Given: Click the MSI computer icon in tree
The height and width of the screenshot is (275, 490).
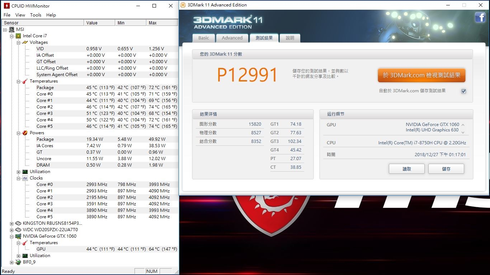Looking at the screenshot, I should point(12,29).
